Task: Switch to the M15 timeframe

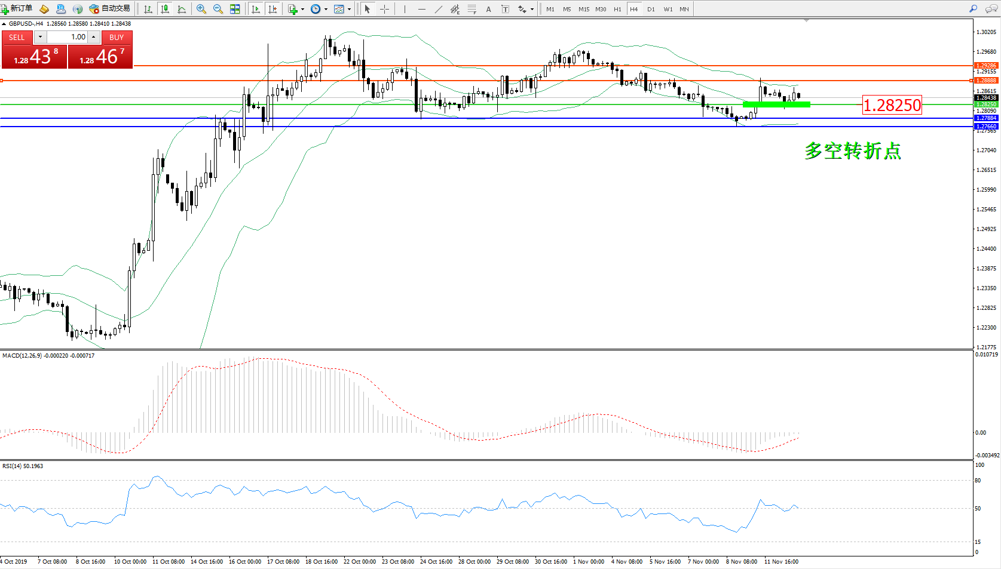Action: click(583, 9)
